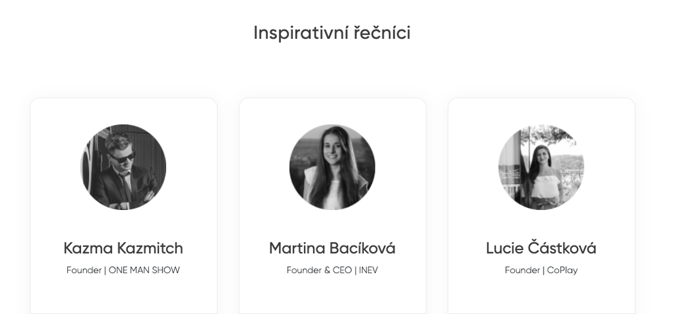Viewport: 687px width, 314px height.
Task: Click "Founder" in Kazma Kazmitch's subtitle
Action: tap(84, 271)
